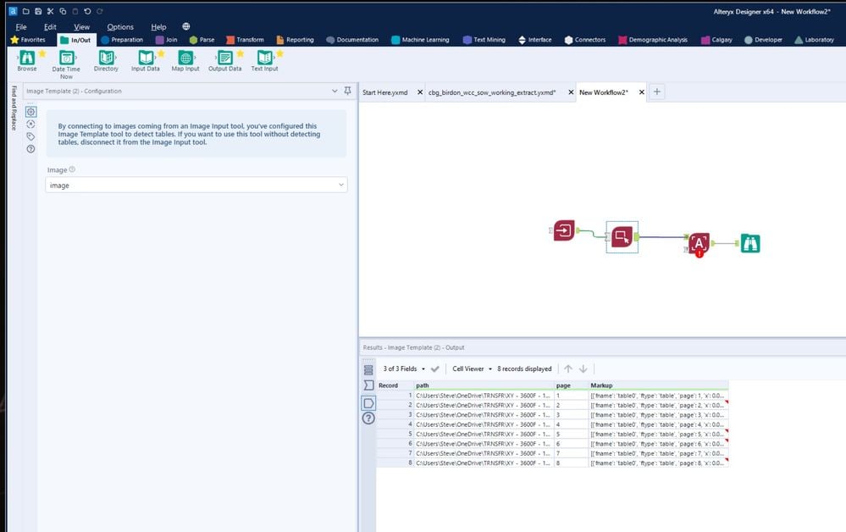Open the help icon in configuration sidebar

click(30, 149)
